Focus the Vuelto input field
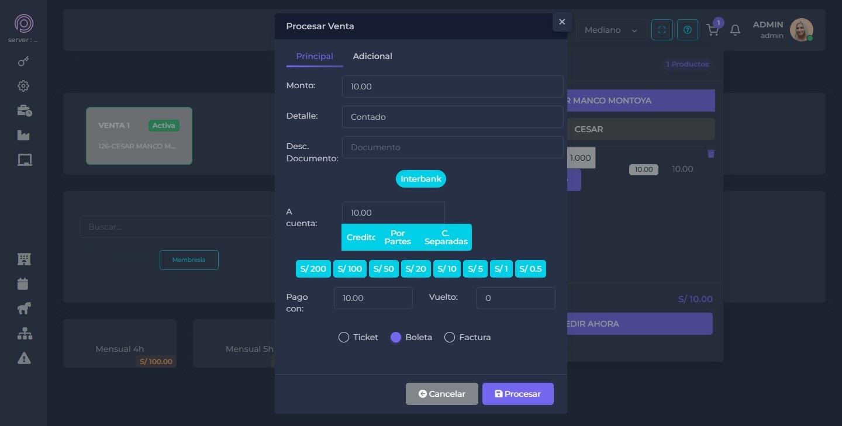842x426 pixels. [516, 298]
